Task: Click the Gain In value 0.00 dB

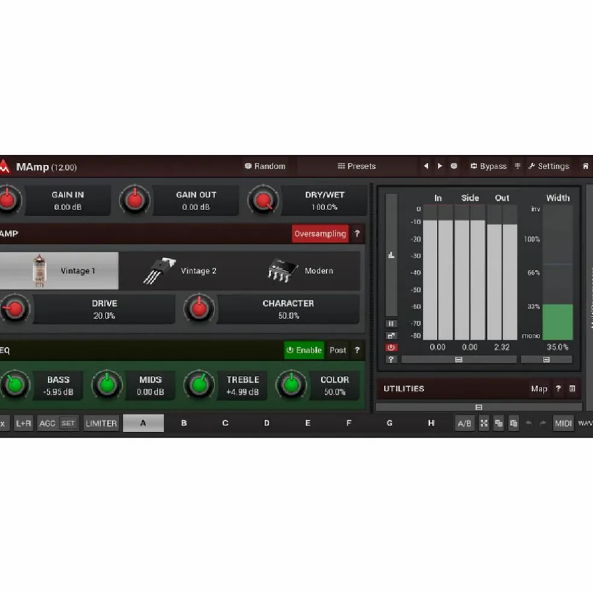Action: 67,207
